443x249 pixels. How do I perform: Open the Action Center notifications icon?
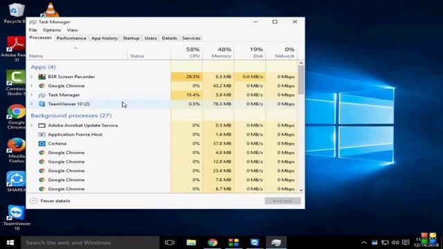(406, 243)
